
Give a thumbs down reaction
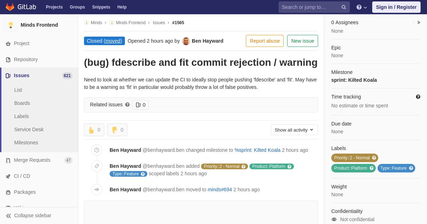click(x=117, y=130)
